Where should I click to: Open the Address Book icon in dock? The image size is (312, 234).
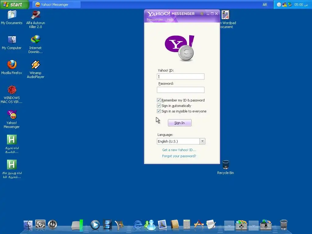point(175,225)
